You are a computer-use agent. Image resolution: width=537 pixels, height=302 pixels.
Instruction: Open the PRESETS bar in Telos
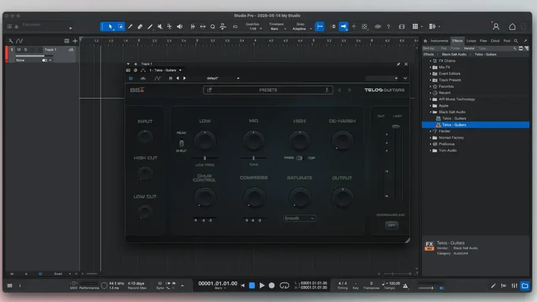(268, 90)
